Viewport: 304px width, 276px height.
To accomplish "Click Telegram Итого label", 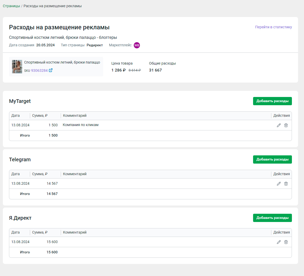I will coord(25,194).
